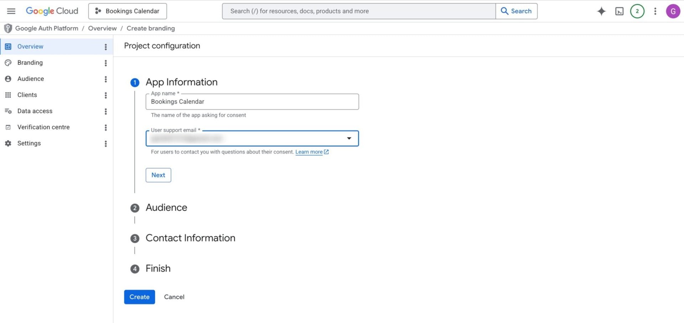The width and height of the screenshot is (684, 323).
Task: Expand the Contact Information step
Action: (x=190, y=238)
